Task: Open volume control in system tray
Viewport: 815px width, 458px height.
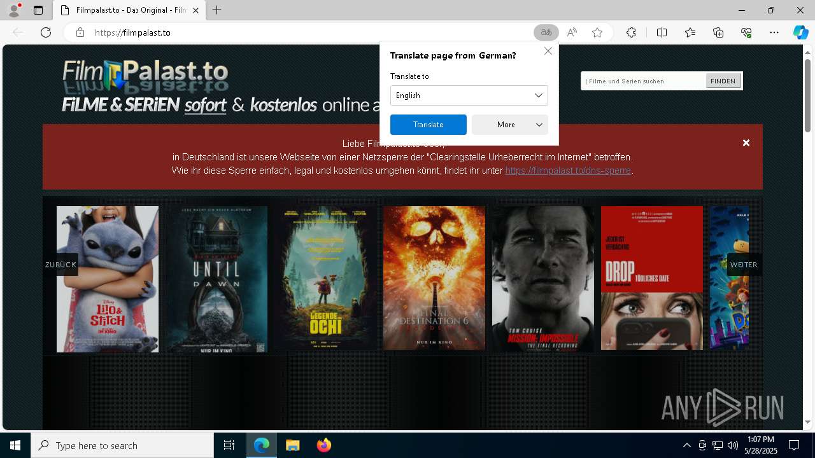Action: [x=733, y=445]
